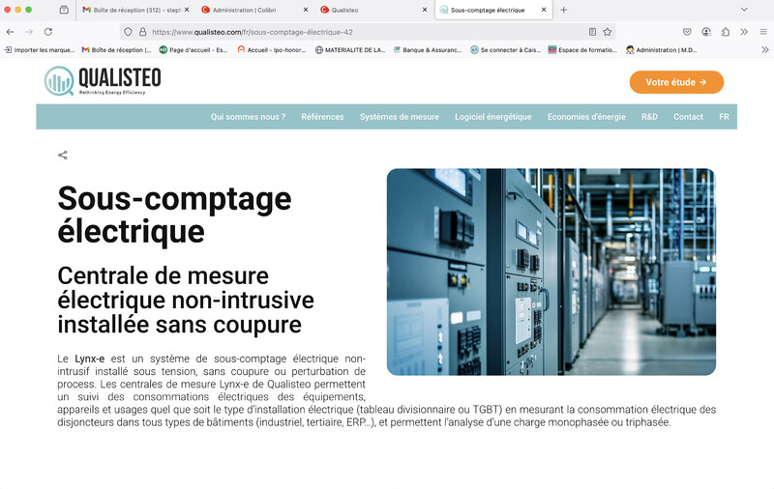Click the URL address bar field

point(368,32)
